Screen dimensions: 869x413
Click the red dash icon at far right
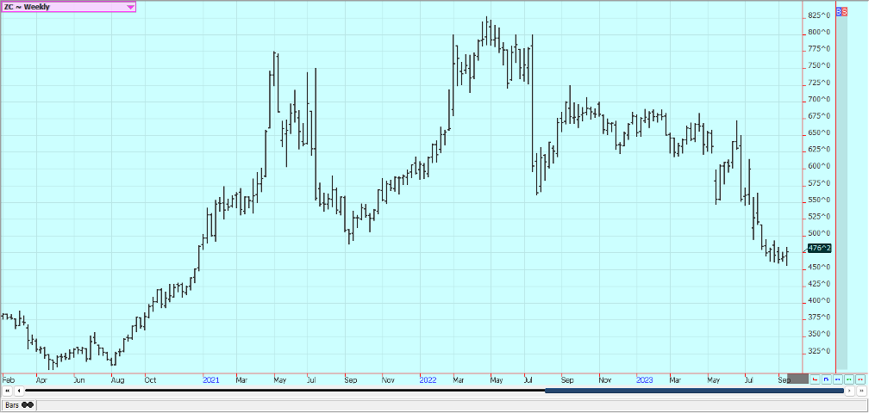[860, 379]
